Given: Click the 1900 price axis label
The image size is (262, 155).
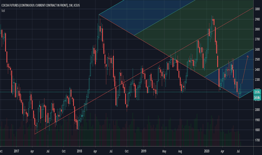Looking at the screenshot, I should [257, 120].
